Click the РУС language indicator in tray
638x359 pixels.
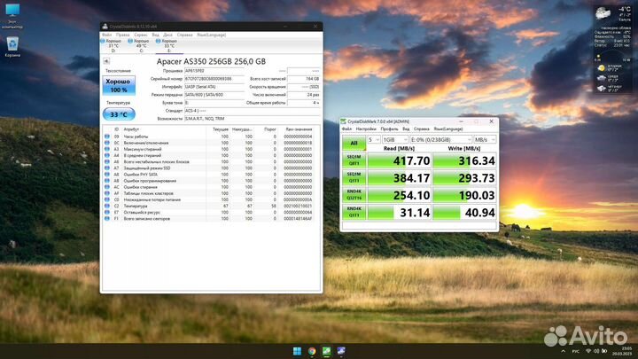pos(575,351)
